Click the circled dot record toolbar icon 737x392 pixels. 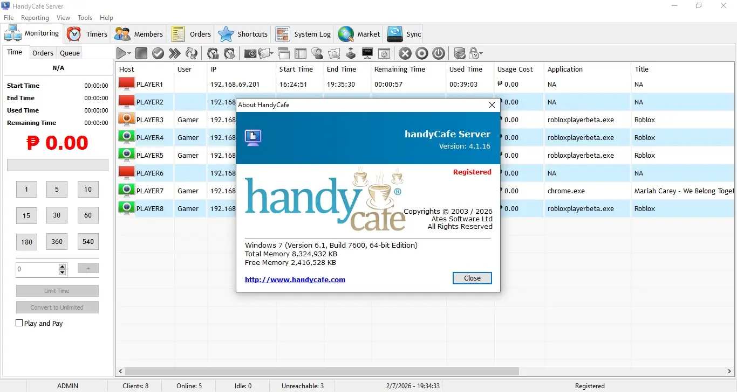[x=422, y=53]
